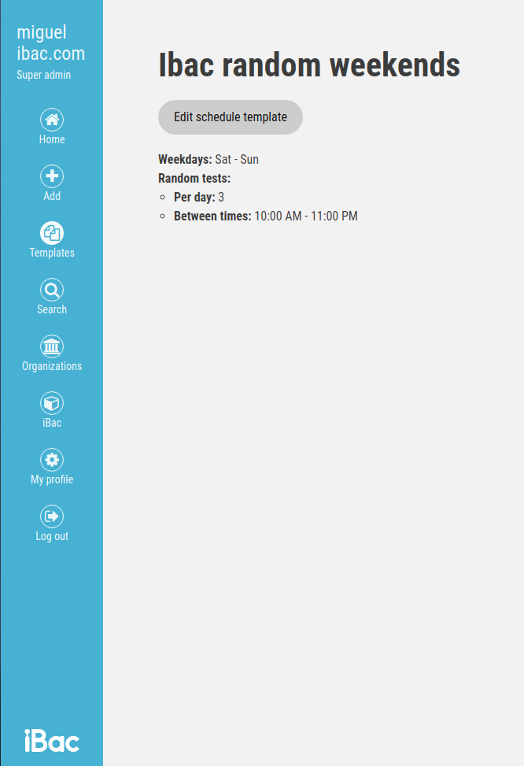Click the Ibac random weekends heading
The image size is (524, 766).
coord(309,65)
